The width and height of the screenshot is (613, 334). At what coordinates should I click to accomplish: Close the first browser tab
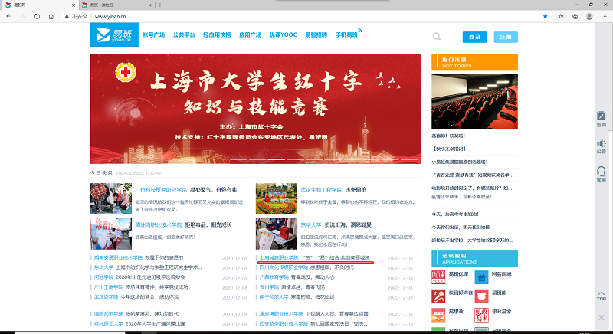[74, 5]
